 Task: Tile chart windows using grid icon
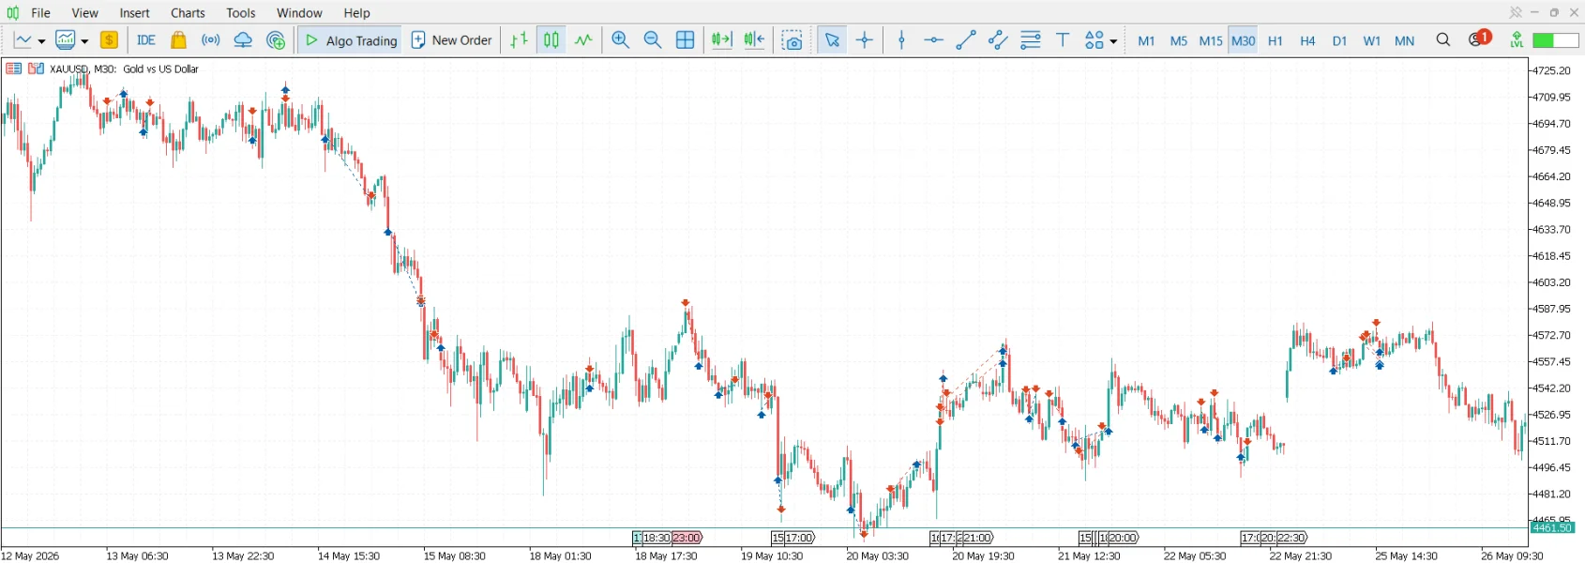pos(686,40)
